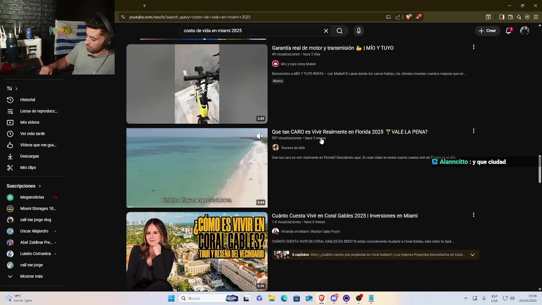Open Meganoticias subscription channel

[33, 197]
